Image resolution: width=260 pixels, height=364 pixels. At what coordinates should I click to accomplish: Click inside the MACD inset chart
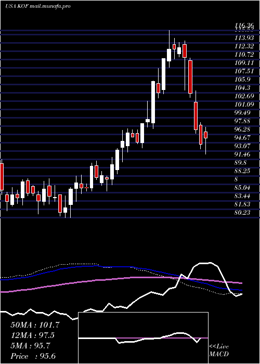(143, 338)
